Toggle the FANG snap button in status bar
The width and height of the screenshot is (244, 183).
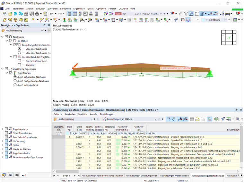(x=63, y=180)
